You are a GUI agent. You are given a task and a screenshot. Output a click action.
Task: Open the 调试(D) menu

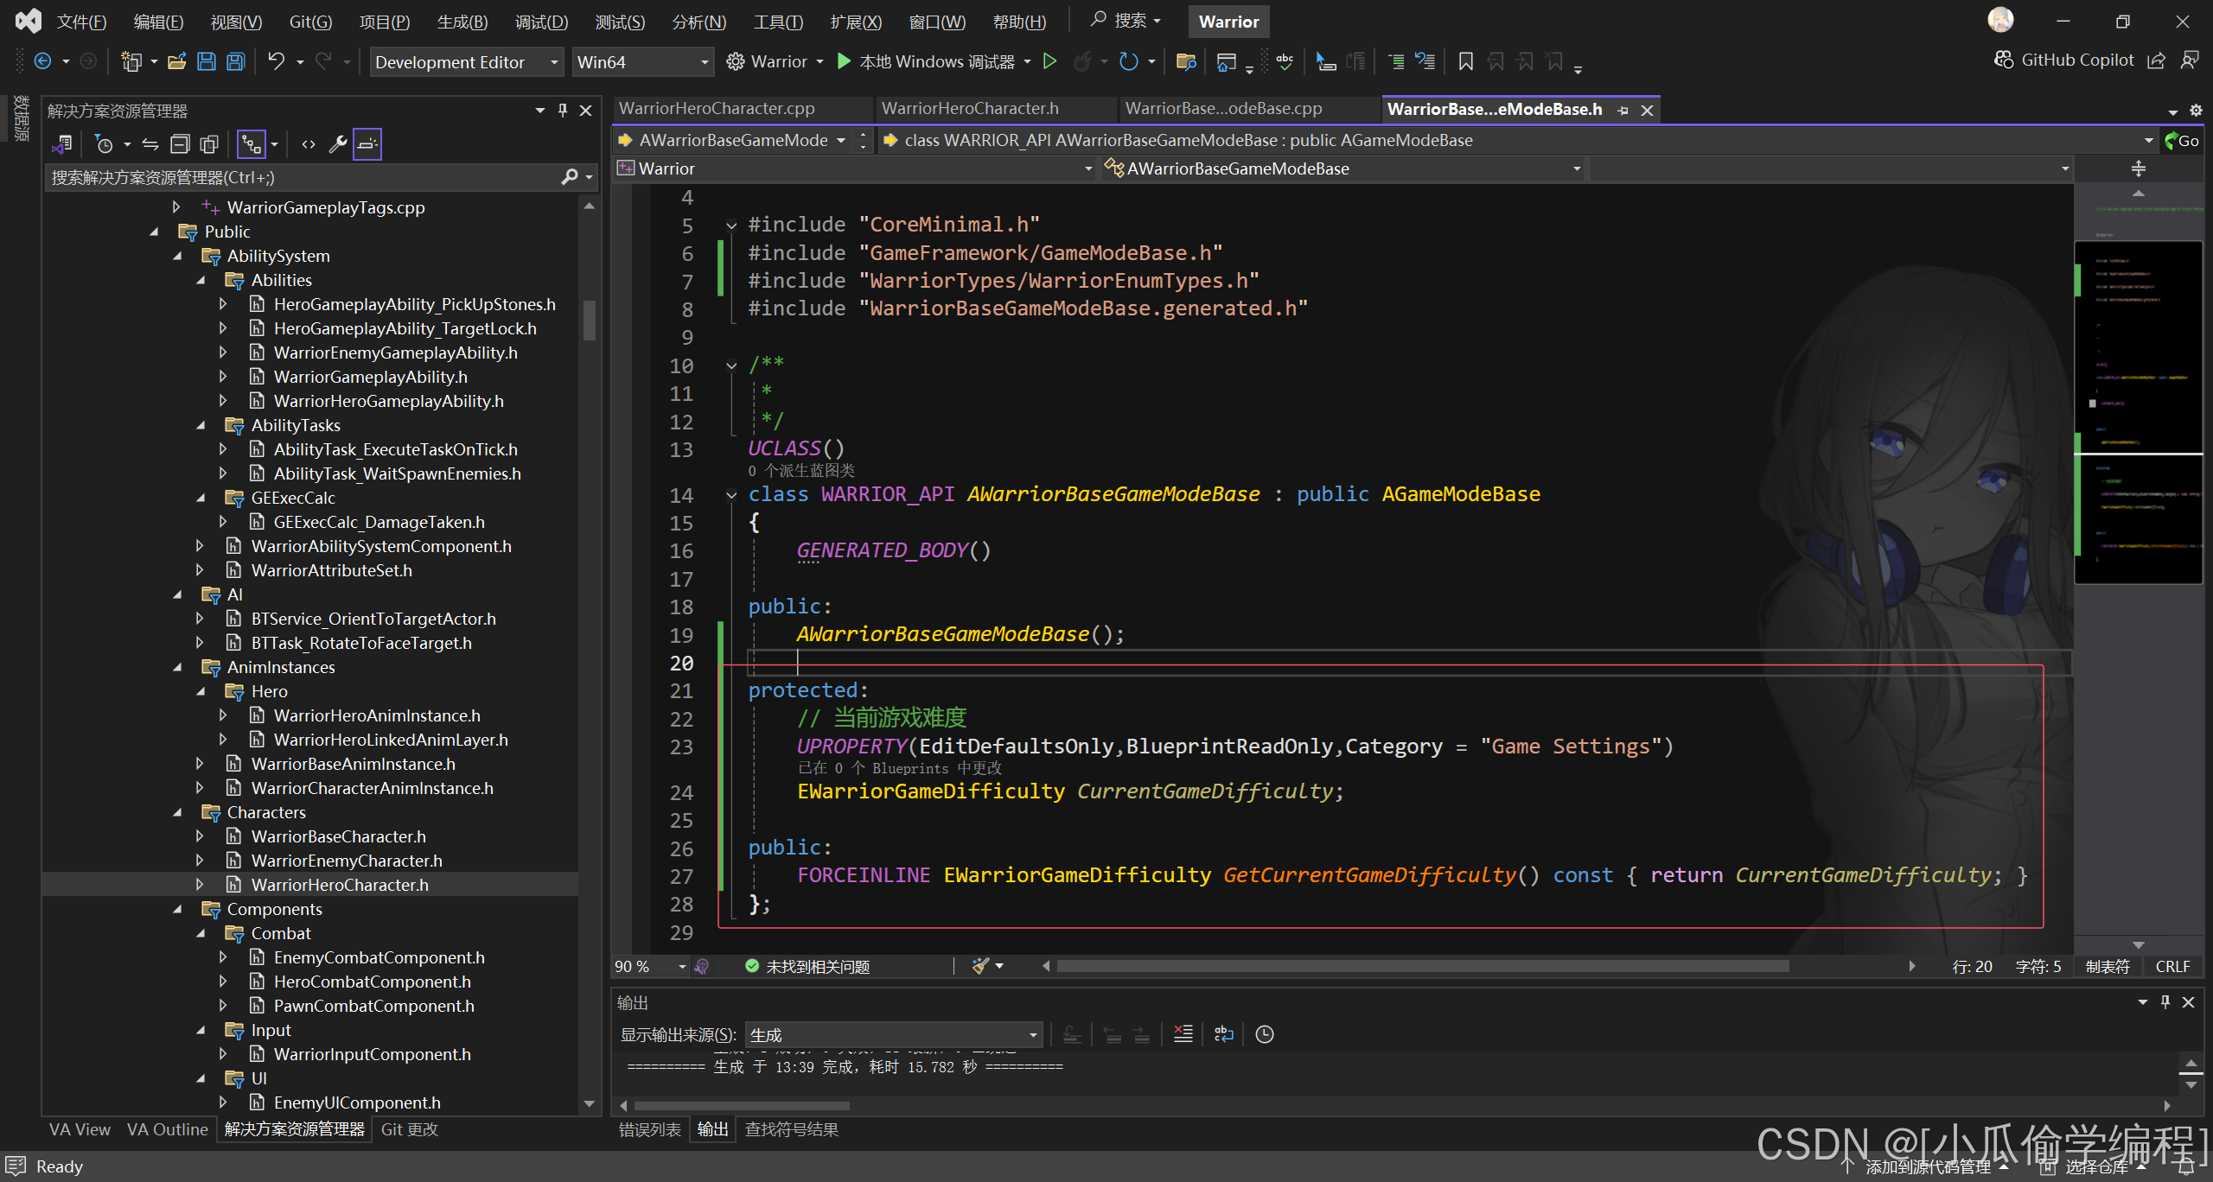pos(541,22)
